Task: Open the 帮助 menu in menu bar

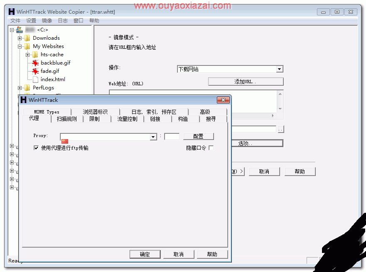Action: (x=94, y=21)
